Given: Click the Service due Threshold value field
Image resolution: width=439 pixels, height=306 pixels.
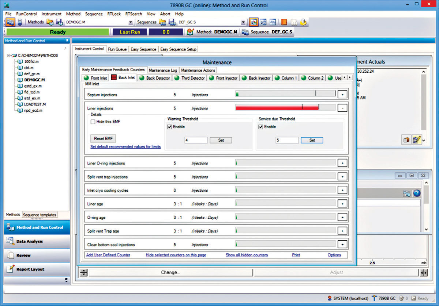Looking at the screenshot, I should tap(287, 140).
